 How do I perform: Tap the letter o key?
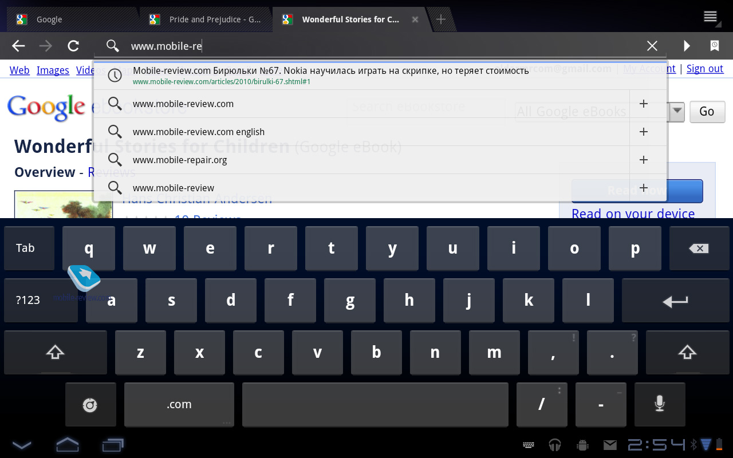click(x=574, y=248)
